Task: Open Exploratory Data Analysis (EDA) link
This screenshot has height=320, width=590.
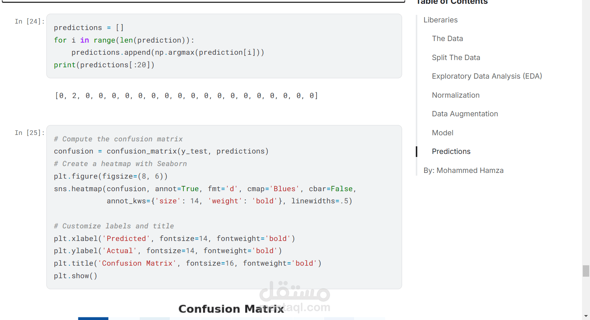Action: click(487, 76)
